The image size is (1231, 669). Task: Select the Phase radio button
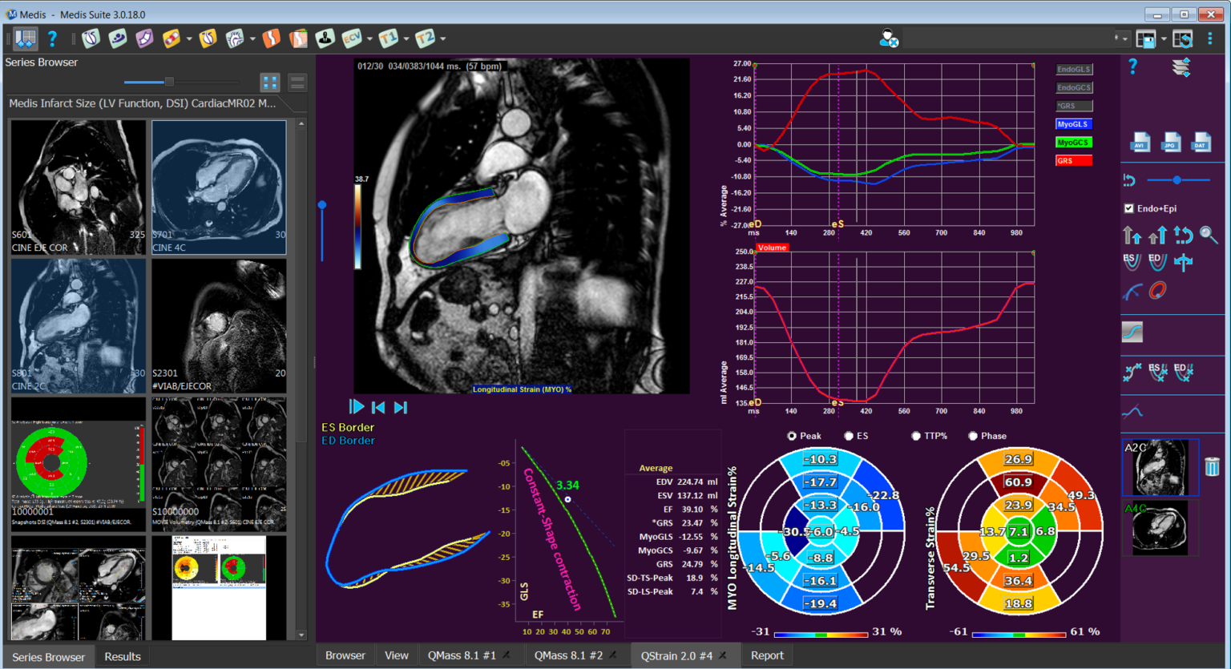pyautogui.click(x=973, y=436)
